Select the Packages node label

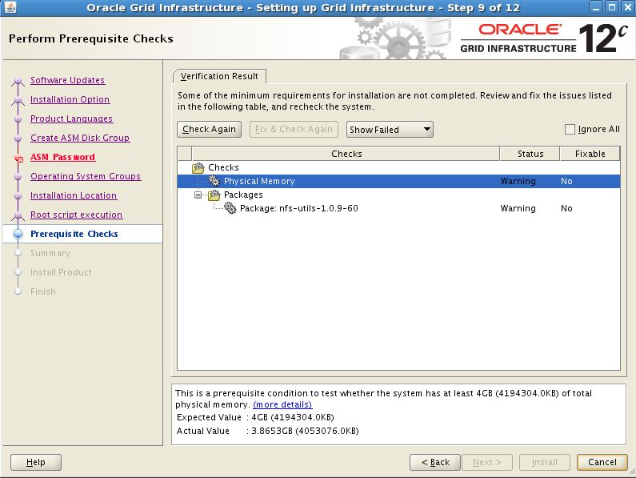(x=243, y=195)
